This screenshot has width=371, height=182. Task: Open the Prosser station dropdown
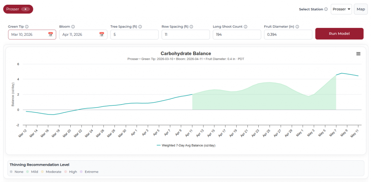coord(341,9)
